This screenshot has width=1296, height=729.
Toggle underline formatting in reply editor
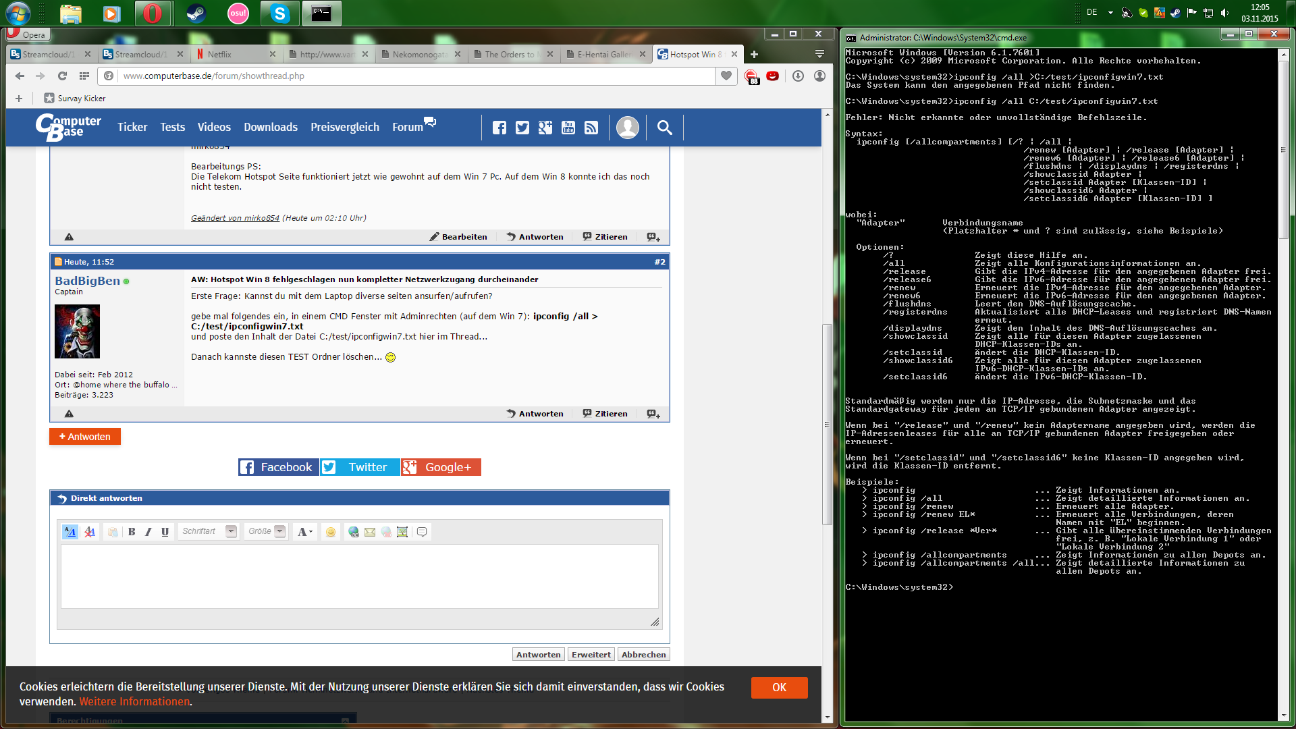click(x=165, y=532)
